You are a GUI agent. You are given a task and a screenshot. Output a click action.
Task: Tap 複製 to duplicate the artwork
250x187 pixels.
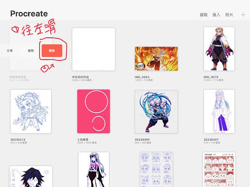30,51
